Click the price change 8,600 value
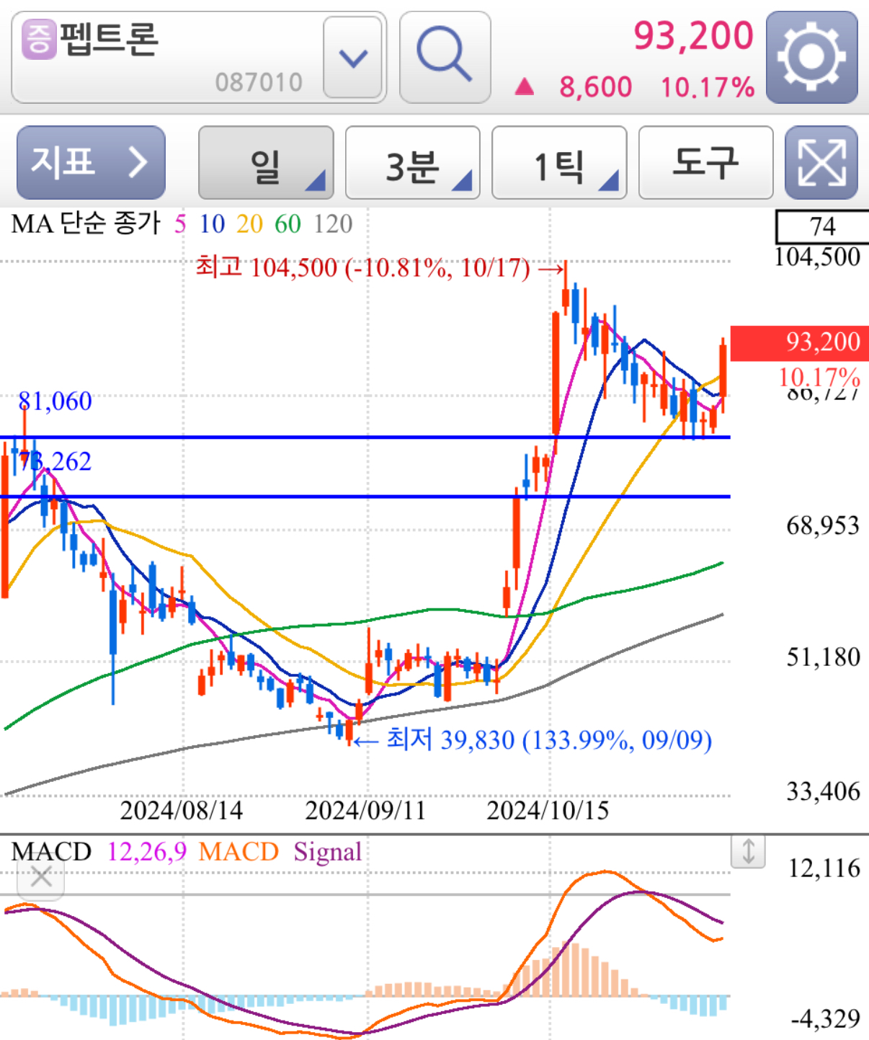 click(595, 87)
